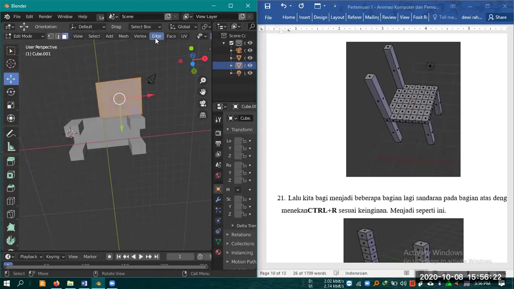Click Indonesian language in Word status bar
Screen dimensions: 514x289
click(356, 273)
